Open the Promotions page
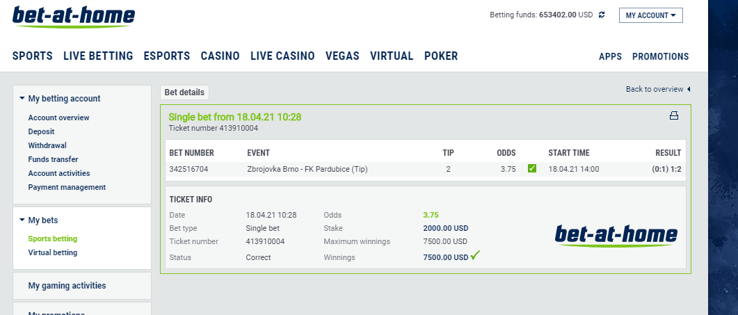 pyautogui.click(x=660, y=57)
